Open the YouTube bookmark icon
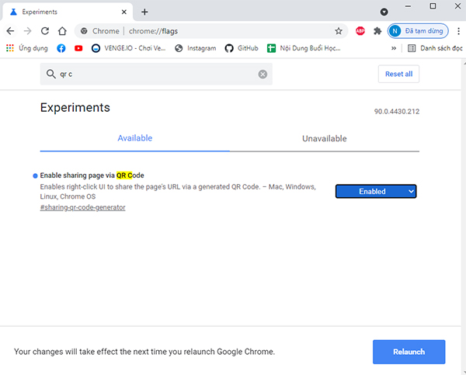 [78, 48]
